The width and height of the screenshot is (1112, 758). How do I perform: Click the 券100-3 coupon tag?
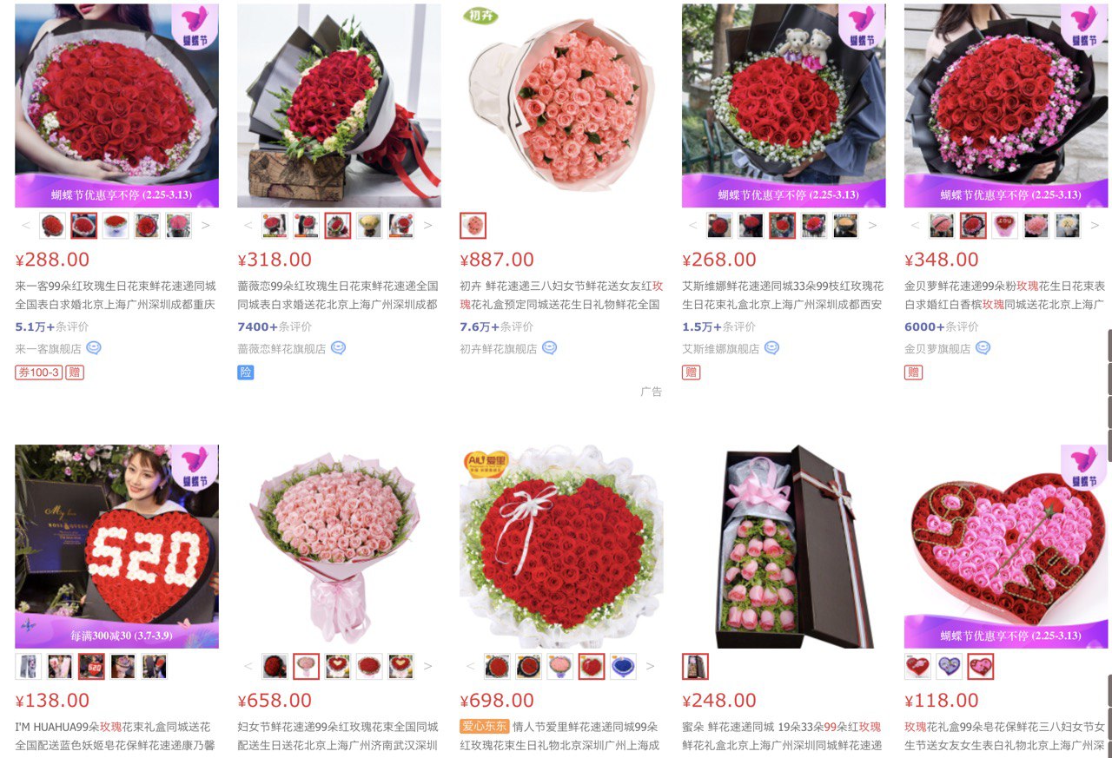pos(38,372)
